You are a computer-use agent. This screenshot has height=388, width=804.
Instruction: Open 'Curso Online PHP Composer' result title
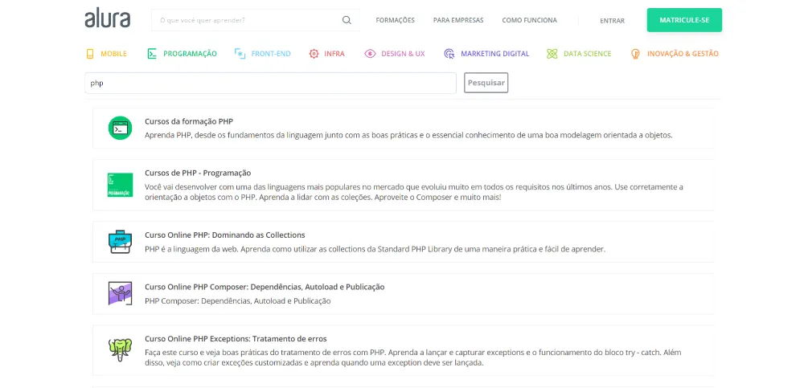click(x=265, y=287)
